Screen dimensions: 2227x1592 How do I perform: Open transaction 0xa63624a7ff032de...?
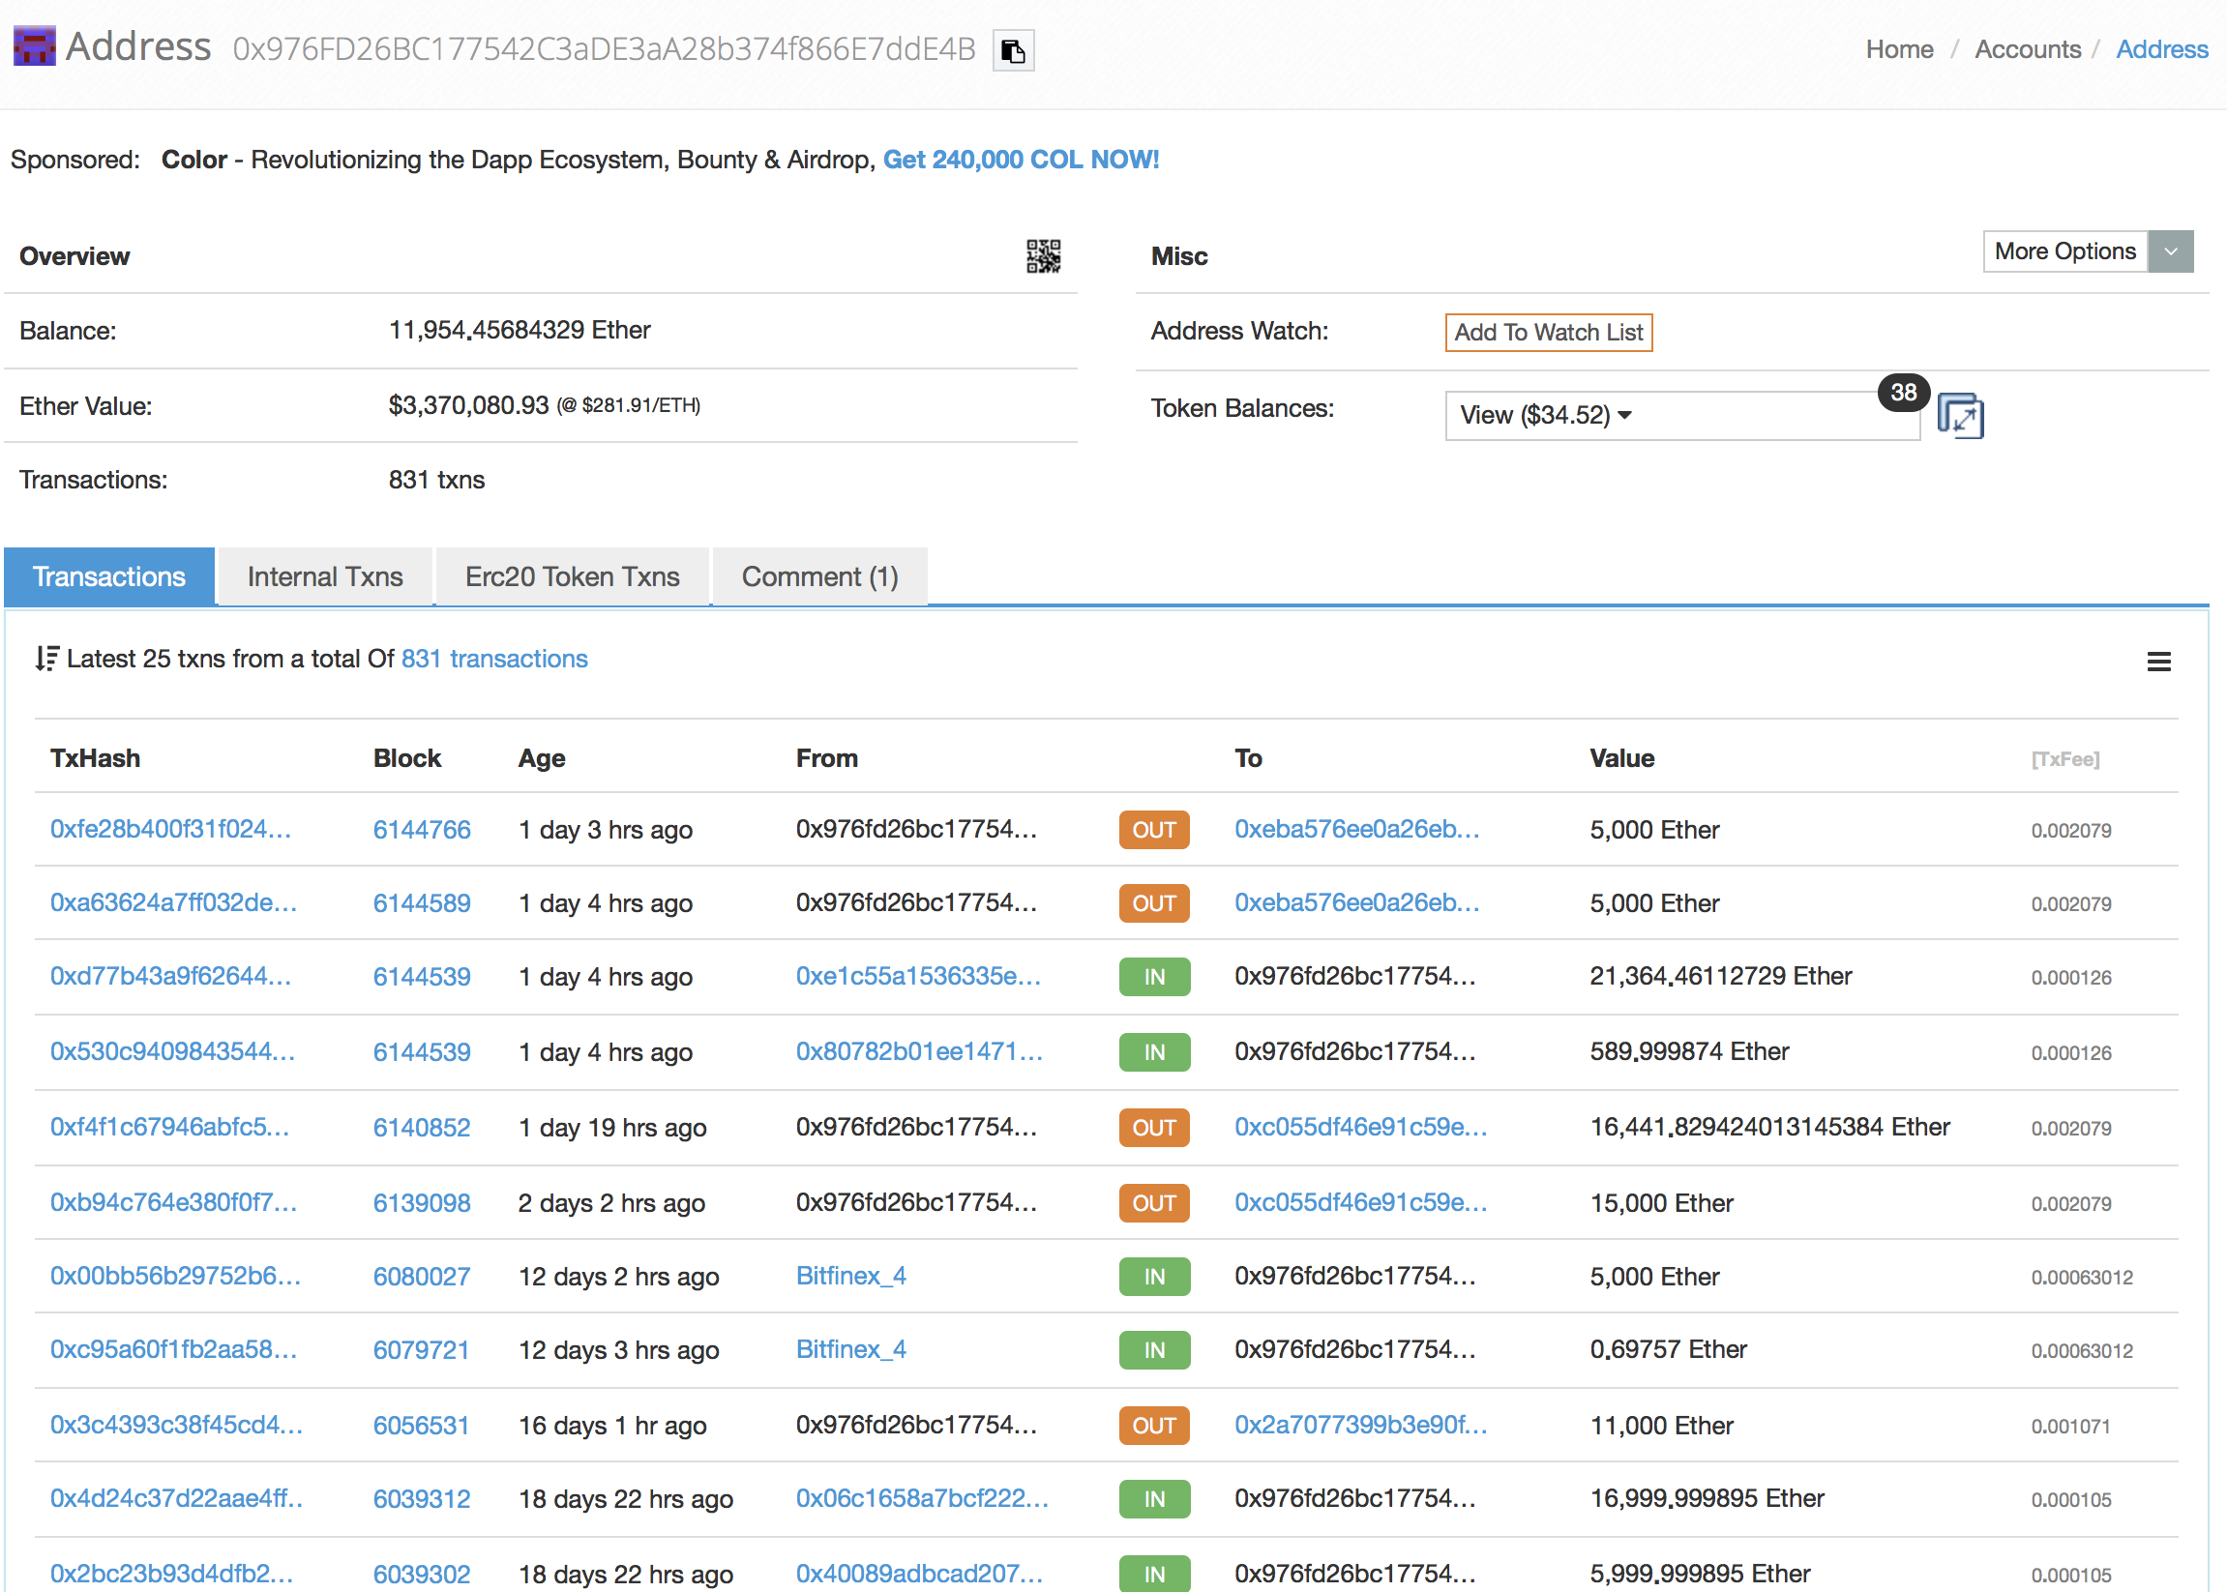(x=173, y=902)
